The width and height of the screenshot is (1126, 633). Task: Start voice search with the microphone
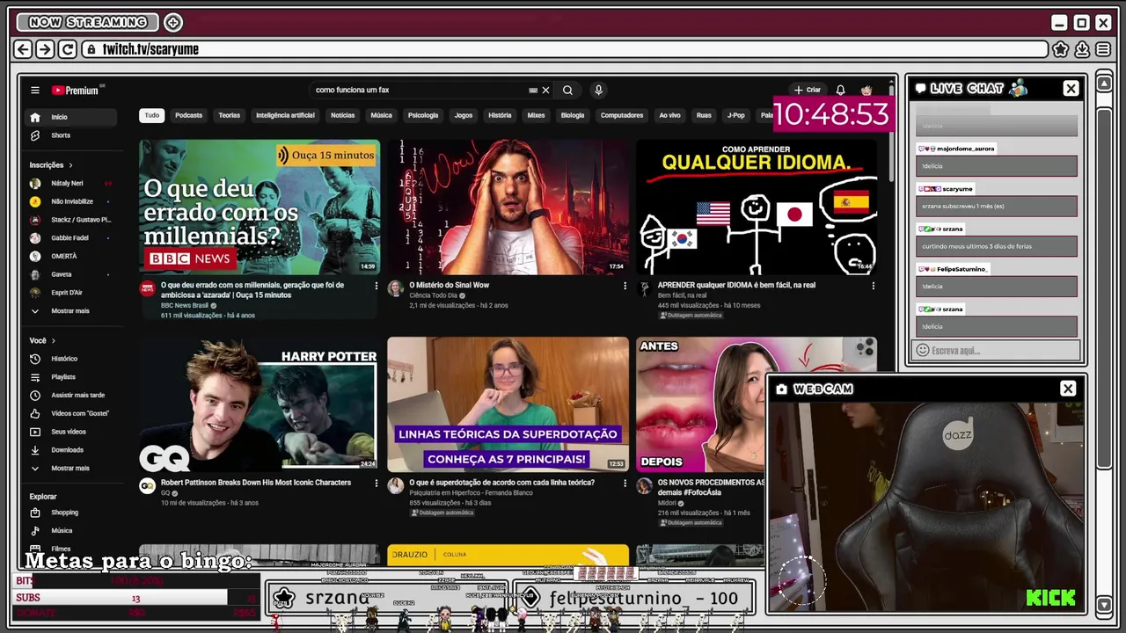pos(598,90)
